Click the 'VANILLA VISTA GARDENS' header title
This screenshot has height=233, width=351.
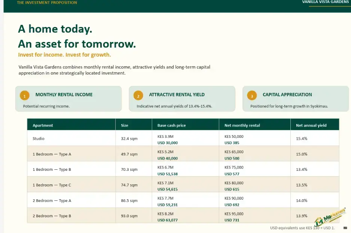click(x=326, y=2)
